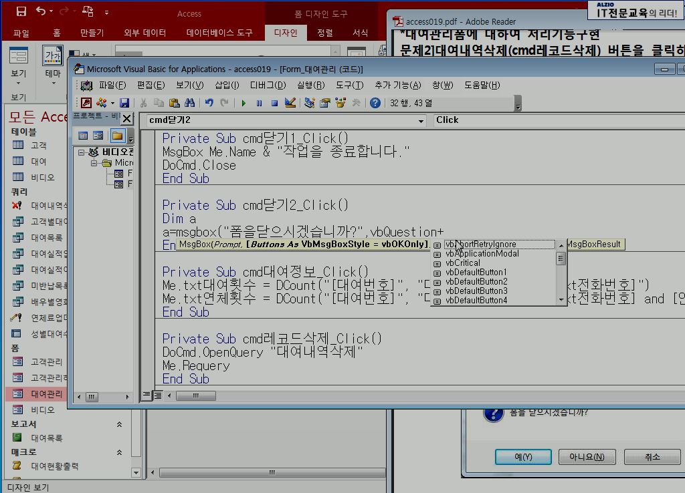The image size is (685, 493).
Task: Open Properties Window icon in VBA toolbar
Action: [325, 103]
